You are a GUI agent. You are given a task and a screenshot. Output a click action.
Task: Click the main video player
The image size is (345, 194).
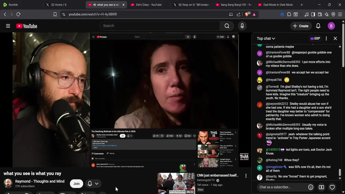coord(126,100)
